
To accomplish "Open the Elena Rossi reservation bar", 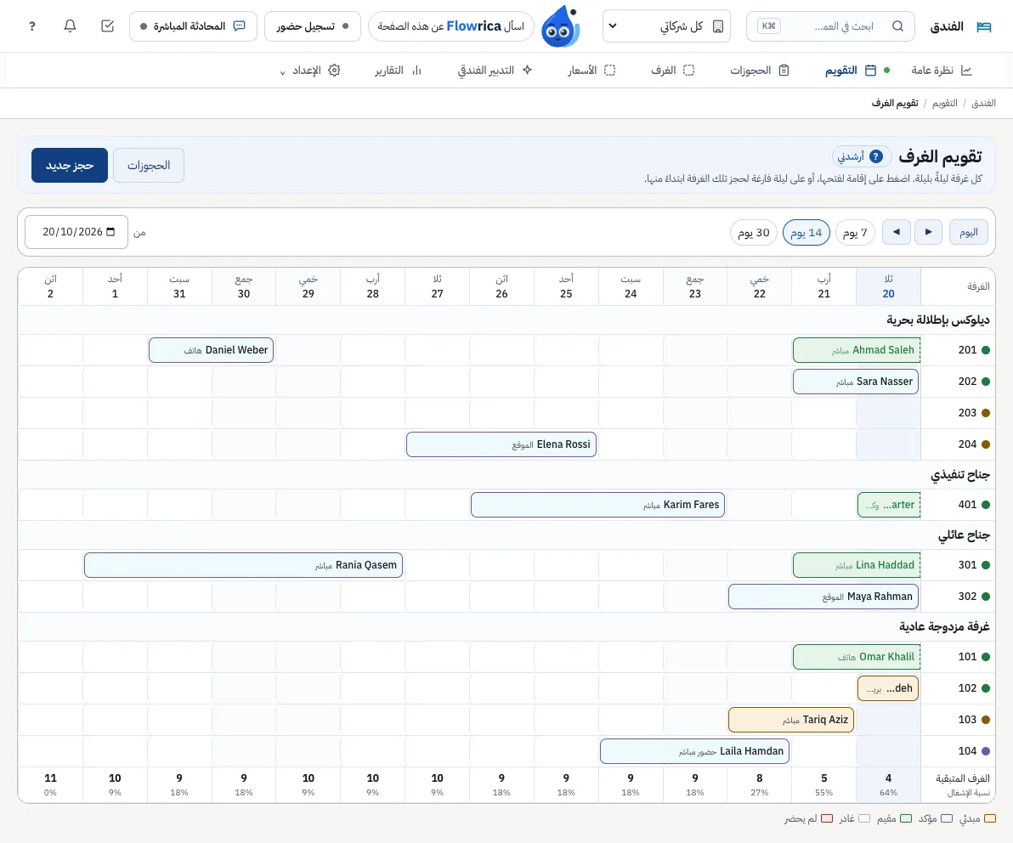I will 501,444.
